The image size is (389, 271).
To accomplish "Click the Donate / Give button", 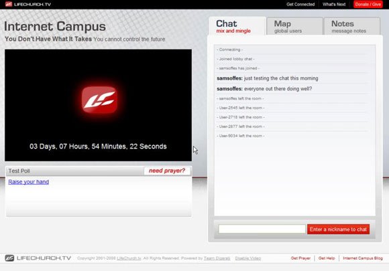I will tap(368, 4).
